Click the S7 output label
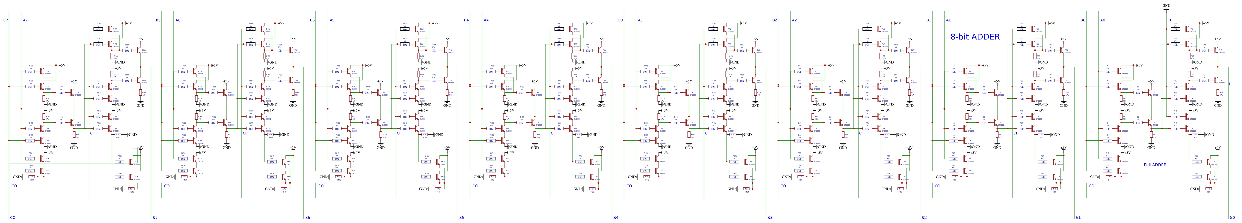The width and height of the screenshot is (1242, 223). (155, 218)
